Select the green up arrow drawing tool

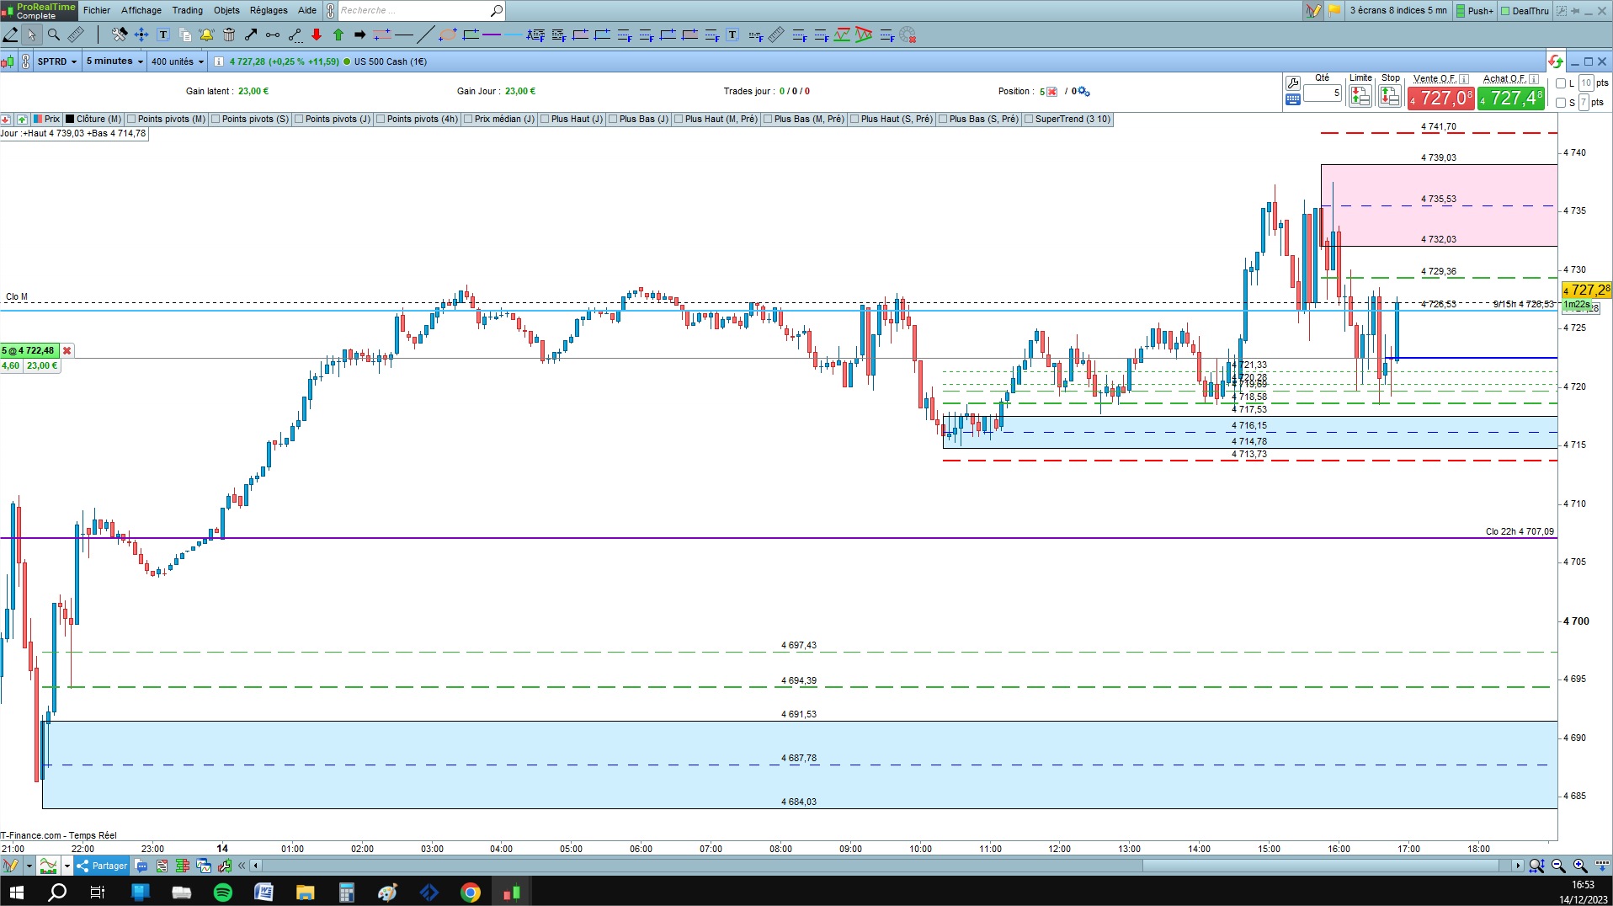338,35
